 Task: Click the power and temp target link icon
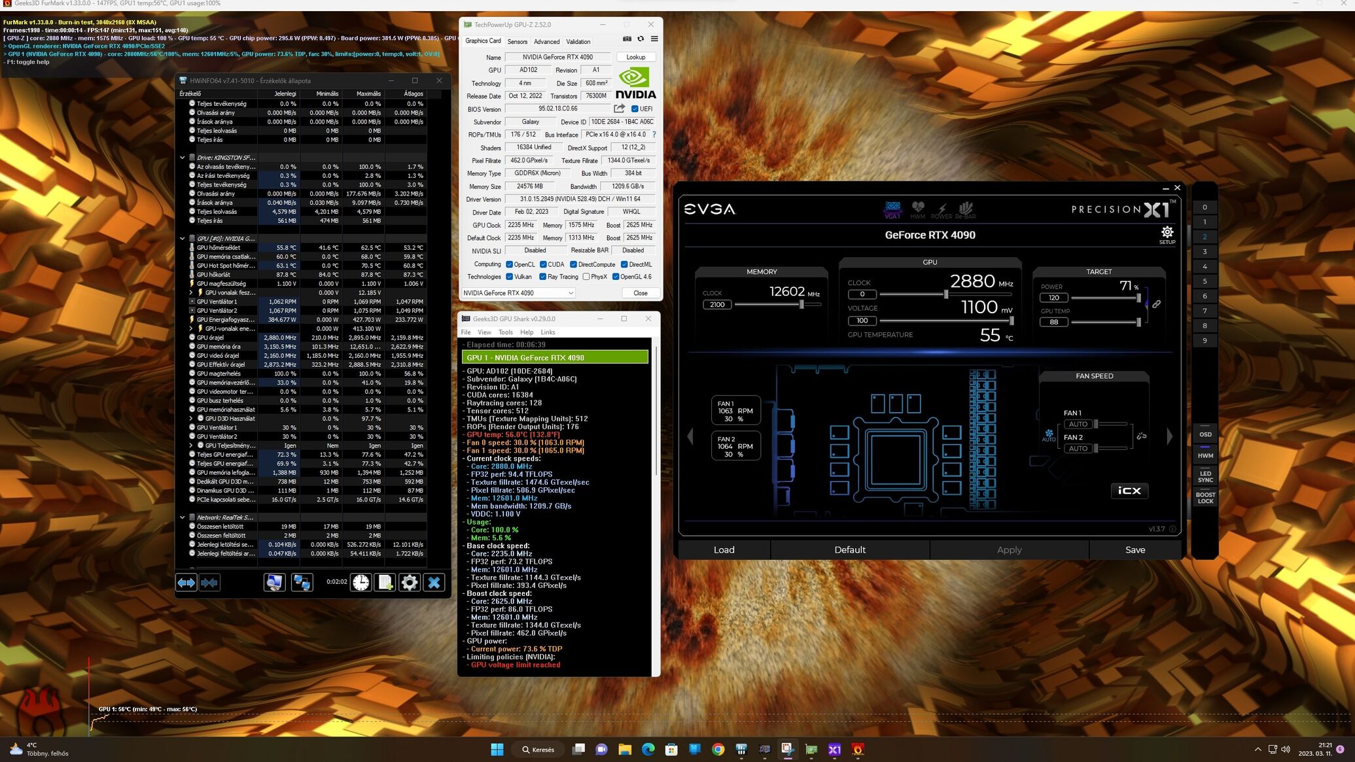point(1156,304)
